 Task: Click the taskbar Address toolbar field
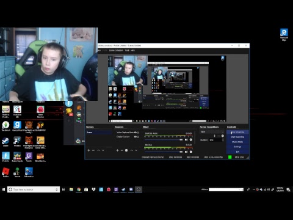coord(226,189)
